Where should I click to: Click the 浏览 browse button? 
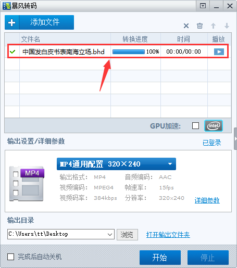pos(127,235)
